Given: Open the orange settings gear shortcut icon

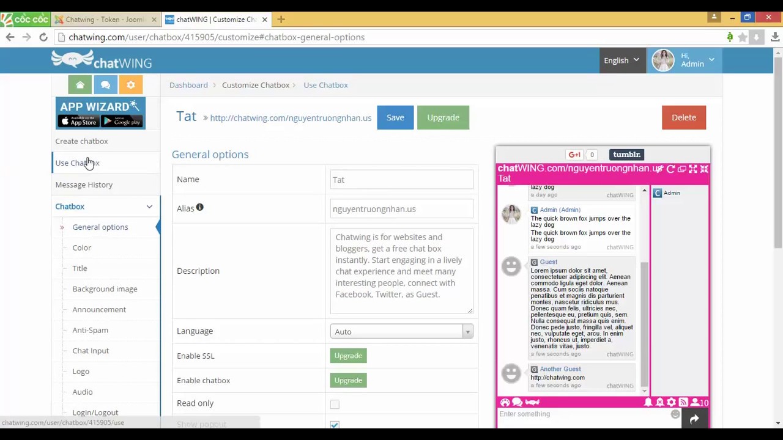Looking at the screenshot, I should pyautogui.click(x=131, y=85).
